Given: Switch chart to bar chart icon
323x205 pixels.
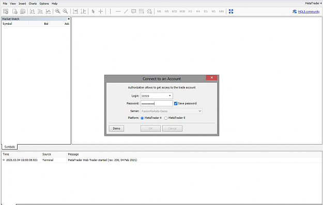Looking at the screenshot, I should coord(32,11).
